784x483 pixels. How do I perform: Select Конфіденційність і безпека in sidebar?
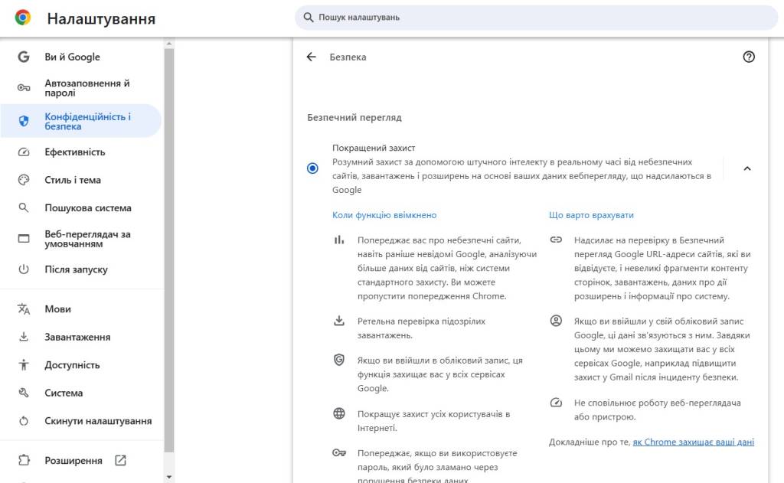[81, 121]
